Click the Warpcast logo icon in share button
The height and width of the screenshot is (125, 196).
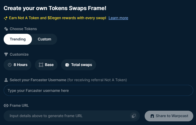pyautogui.click(x=152, y=116)
